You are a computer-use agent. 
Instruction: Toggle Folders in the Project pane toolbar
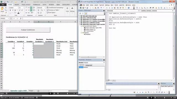pyautogui.click(x=86, y=13)
